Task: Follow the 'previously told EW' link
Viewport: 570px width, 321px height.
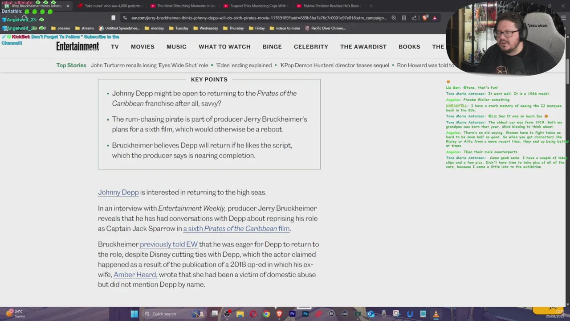Action: tap(169, 244)
